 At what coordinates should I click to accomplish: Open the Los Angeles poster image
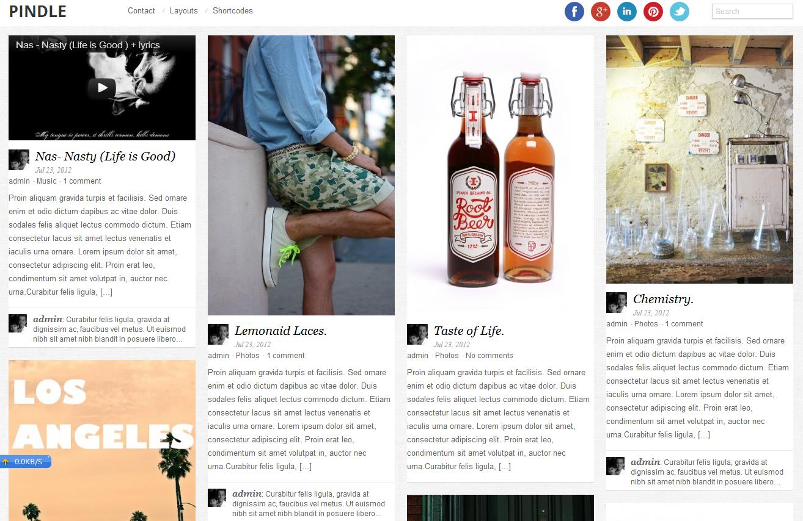pos(102,440)
